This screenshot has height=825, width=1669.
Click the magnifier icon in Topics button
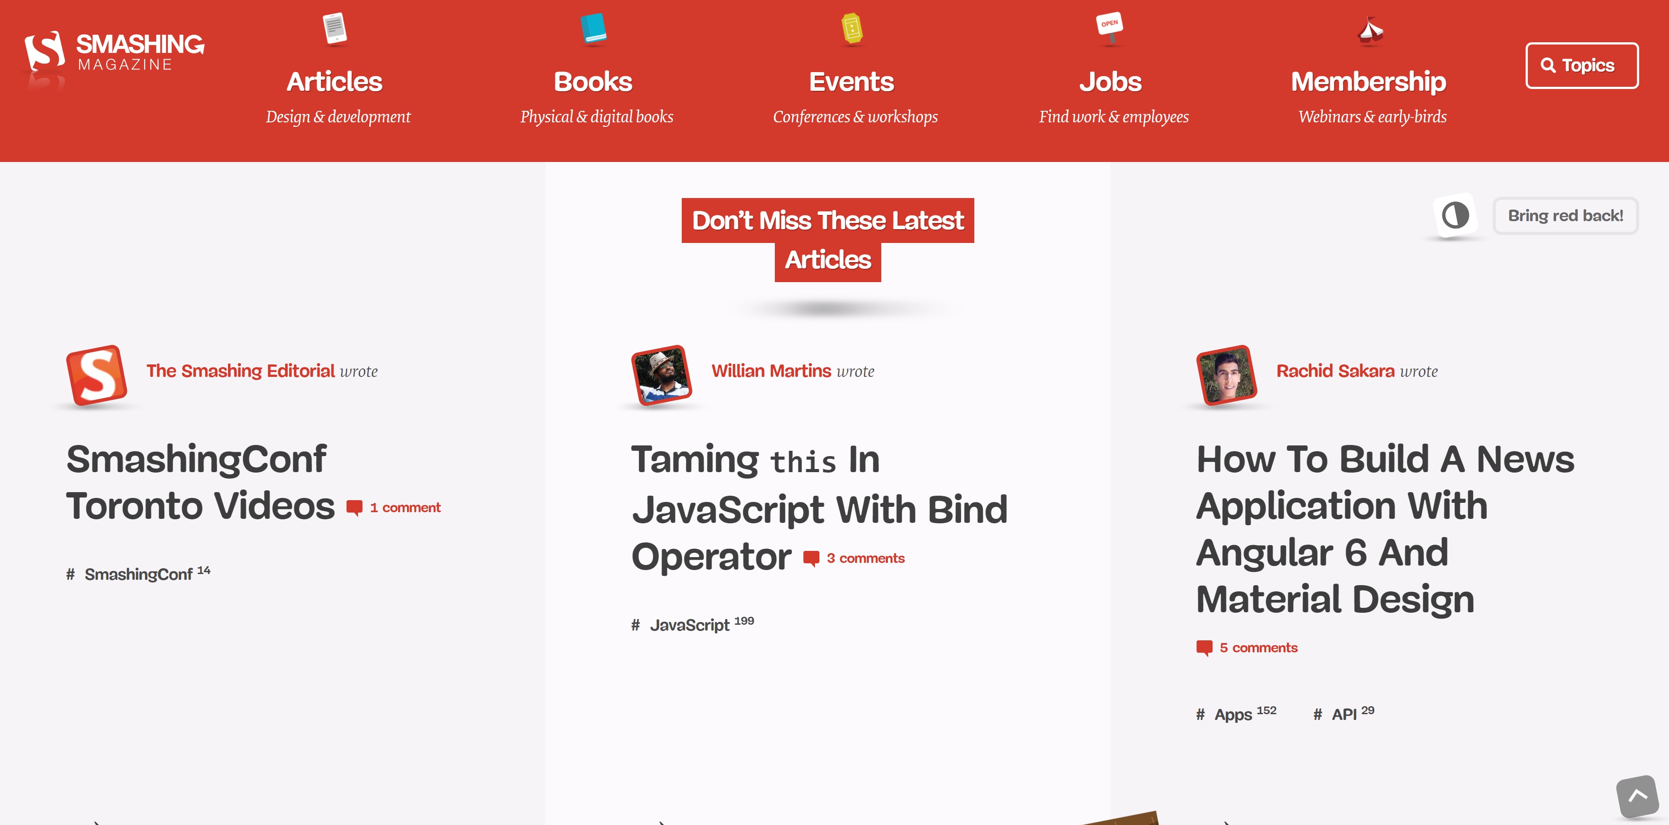tap(1548, 65)
